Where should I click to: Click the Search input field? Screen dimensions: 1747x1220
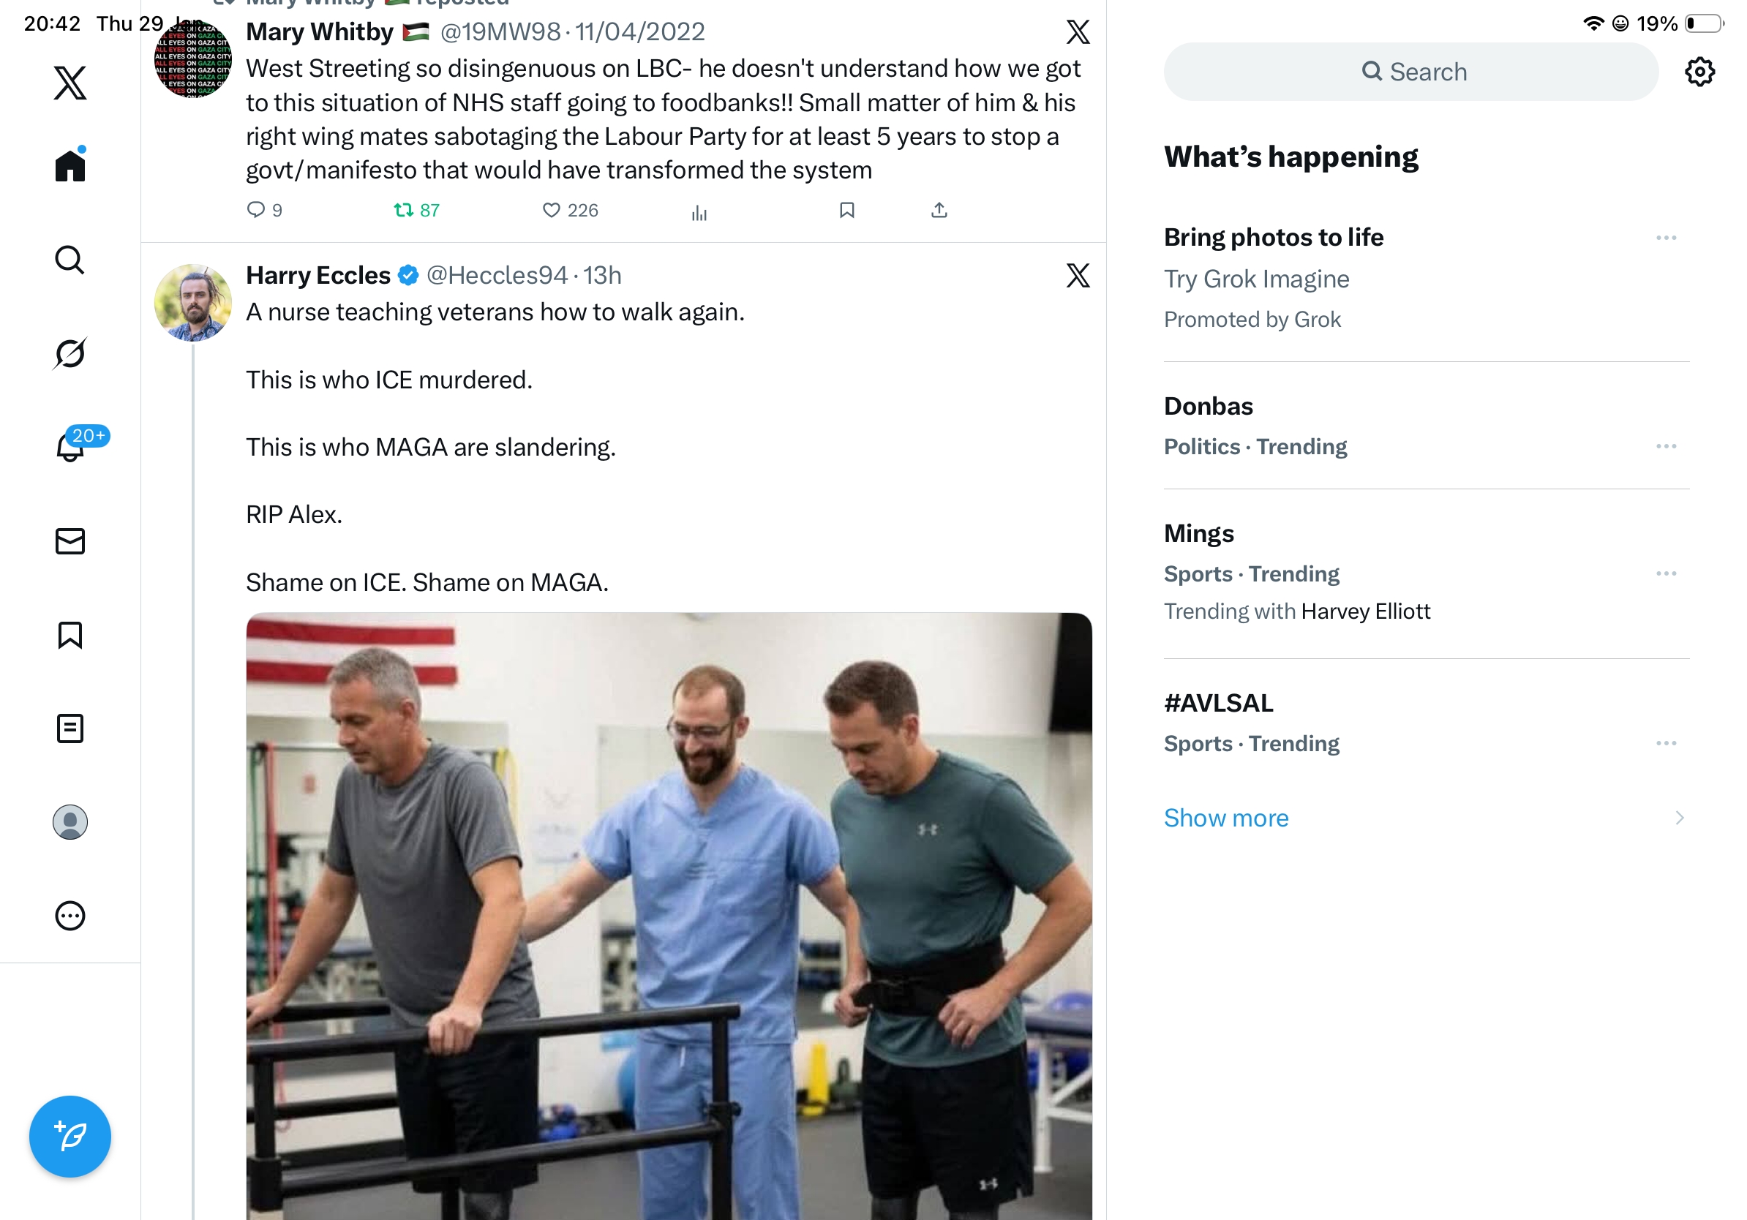(1411, 72)
